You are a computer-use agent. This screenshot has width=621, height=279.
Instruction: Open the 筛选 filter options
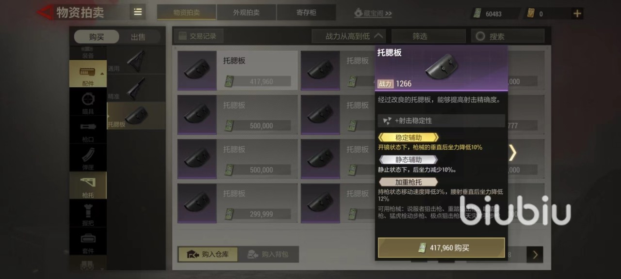[x=420, y=36]
